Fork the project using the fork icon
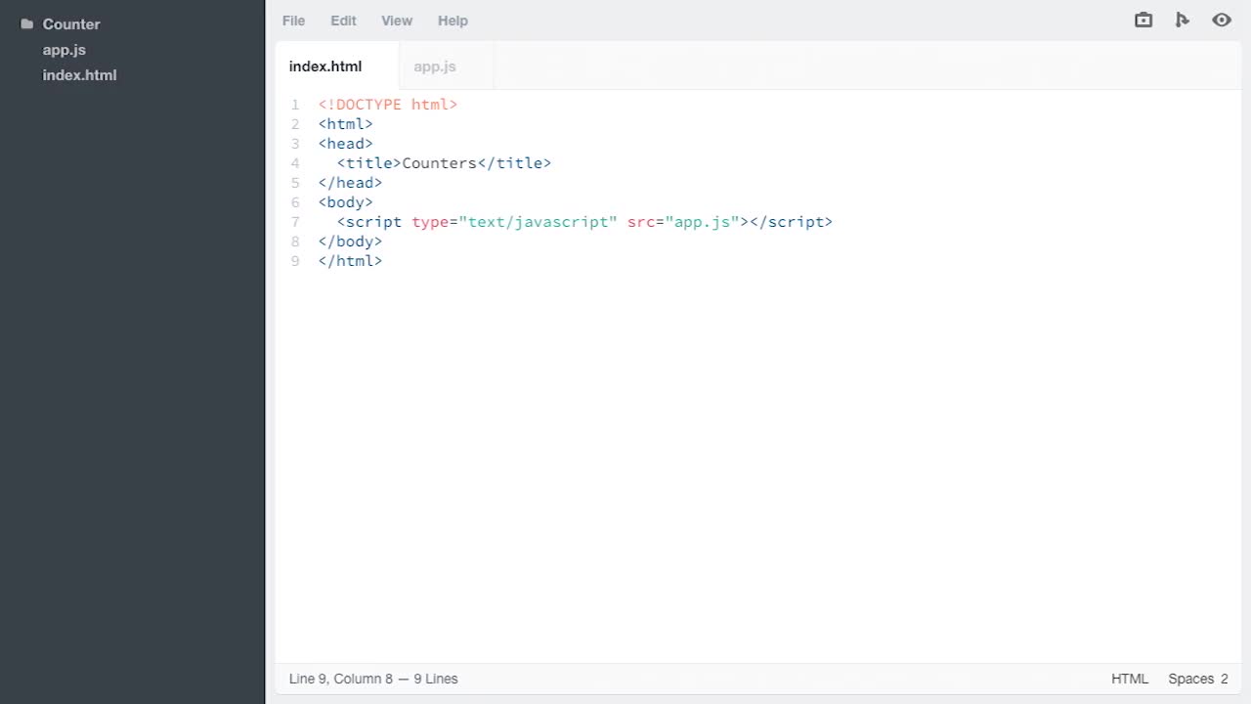Viewport: 1251px width, 704px height. 1183,20
